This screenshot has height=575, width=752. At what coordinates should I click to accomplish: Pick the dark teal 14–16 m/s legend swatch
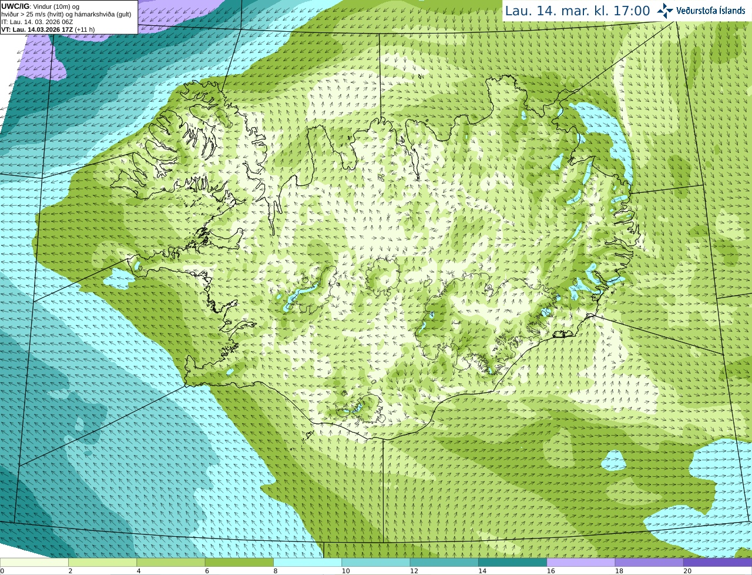[x=512, y=563]
